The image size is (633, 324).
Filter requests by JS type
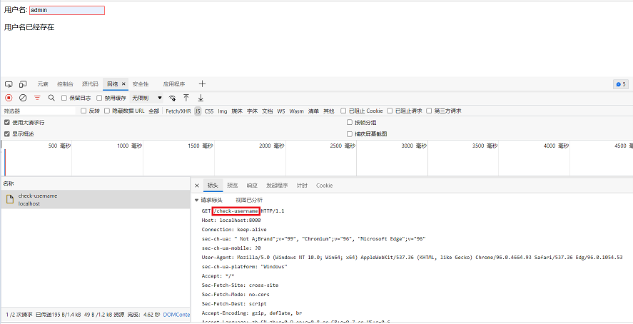pyautogui.click(x=198, y=111)
